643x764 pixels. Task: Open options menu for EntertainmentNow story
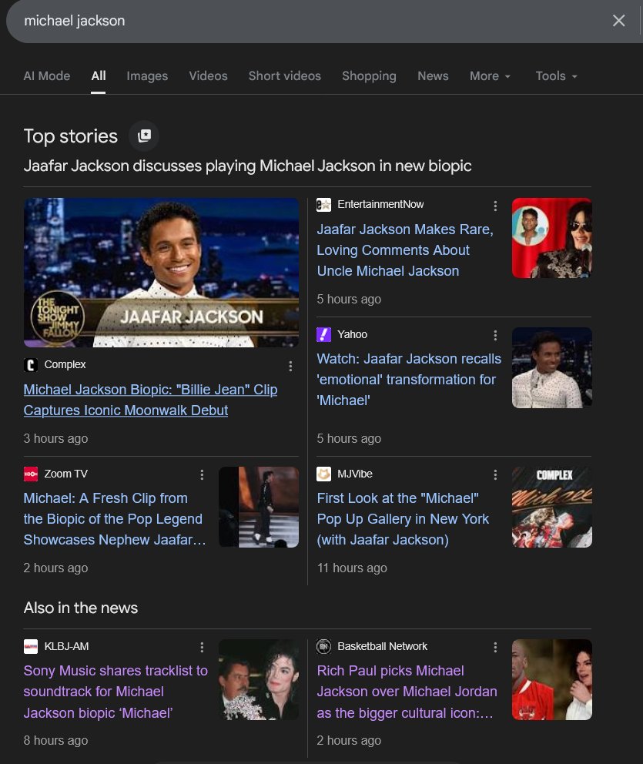[x=495, y=206]
